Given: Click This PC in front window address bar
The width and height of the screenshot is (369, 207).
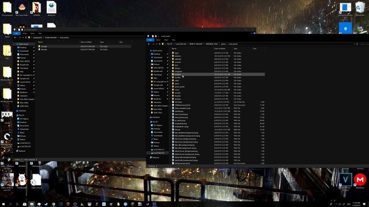Looking at the screenshot, I should coord(170,44).
